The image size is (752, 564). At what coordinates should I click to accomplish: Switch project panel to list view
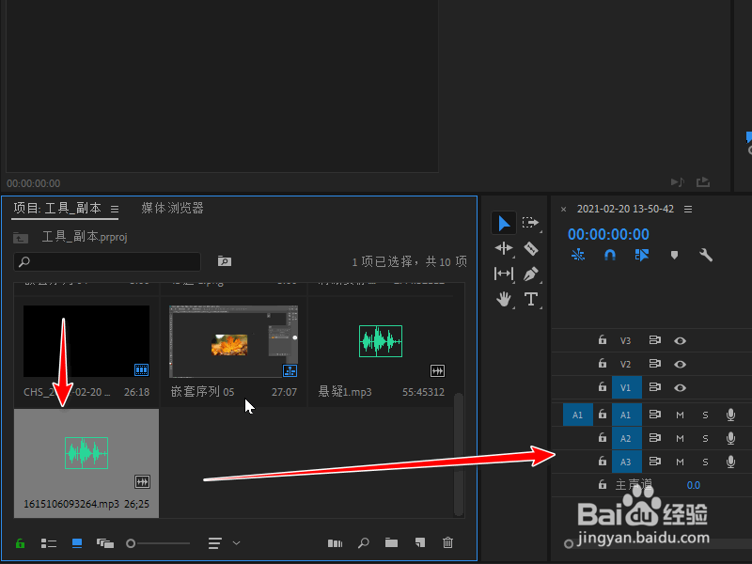(x=49, y=543)
